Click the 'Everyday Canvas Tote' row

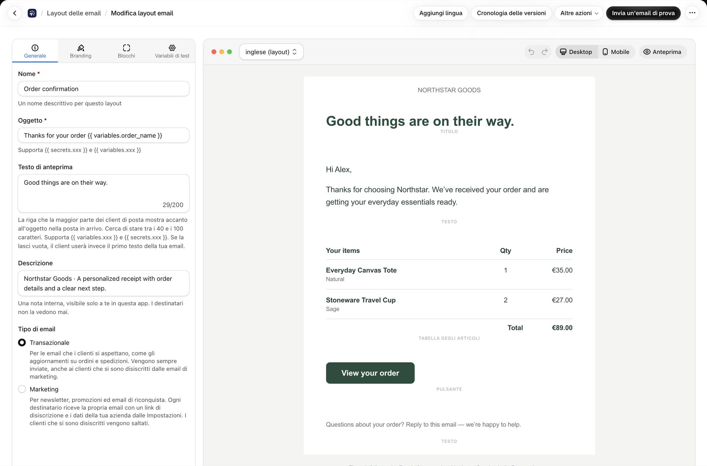point(449,275)
